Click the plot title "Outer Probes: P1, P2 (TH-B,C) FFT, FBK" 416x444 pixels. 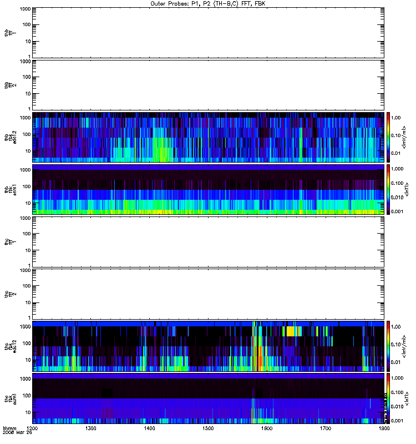208,4
